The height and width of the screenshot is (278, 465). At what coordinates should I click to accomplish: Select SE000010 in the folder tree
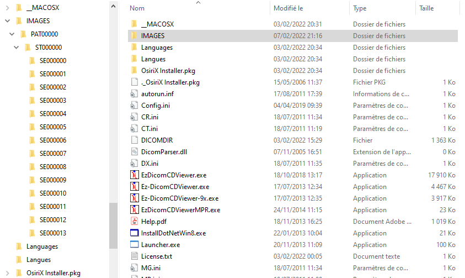[53, 193]
